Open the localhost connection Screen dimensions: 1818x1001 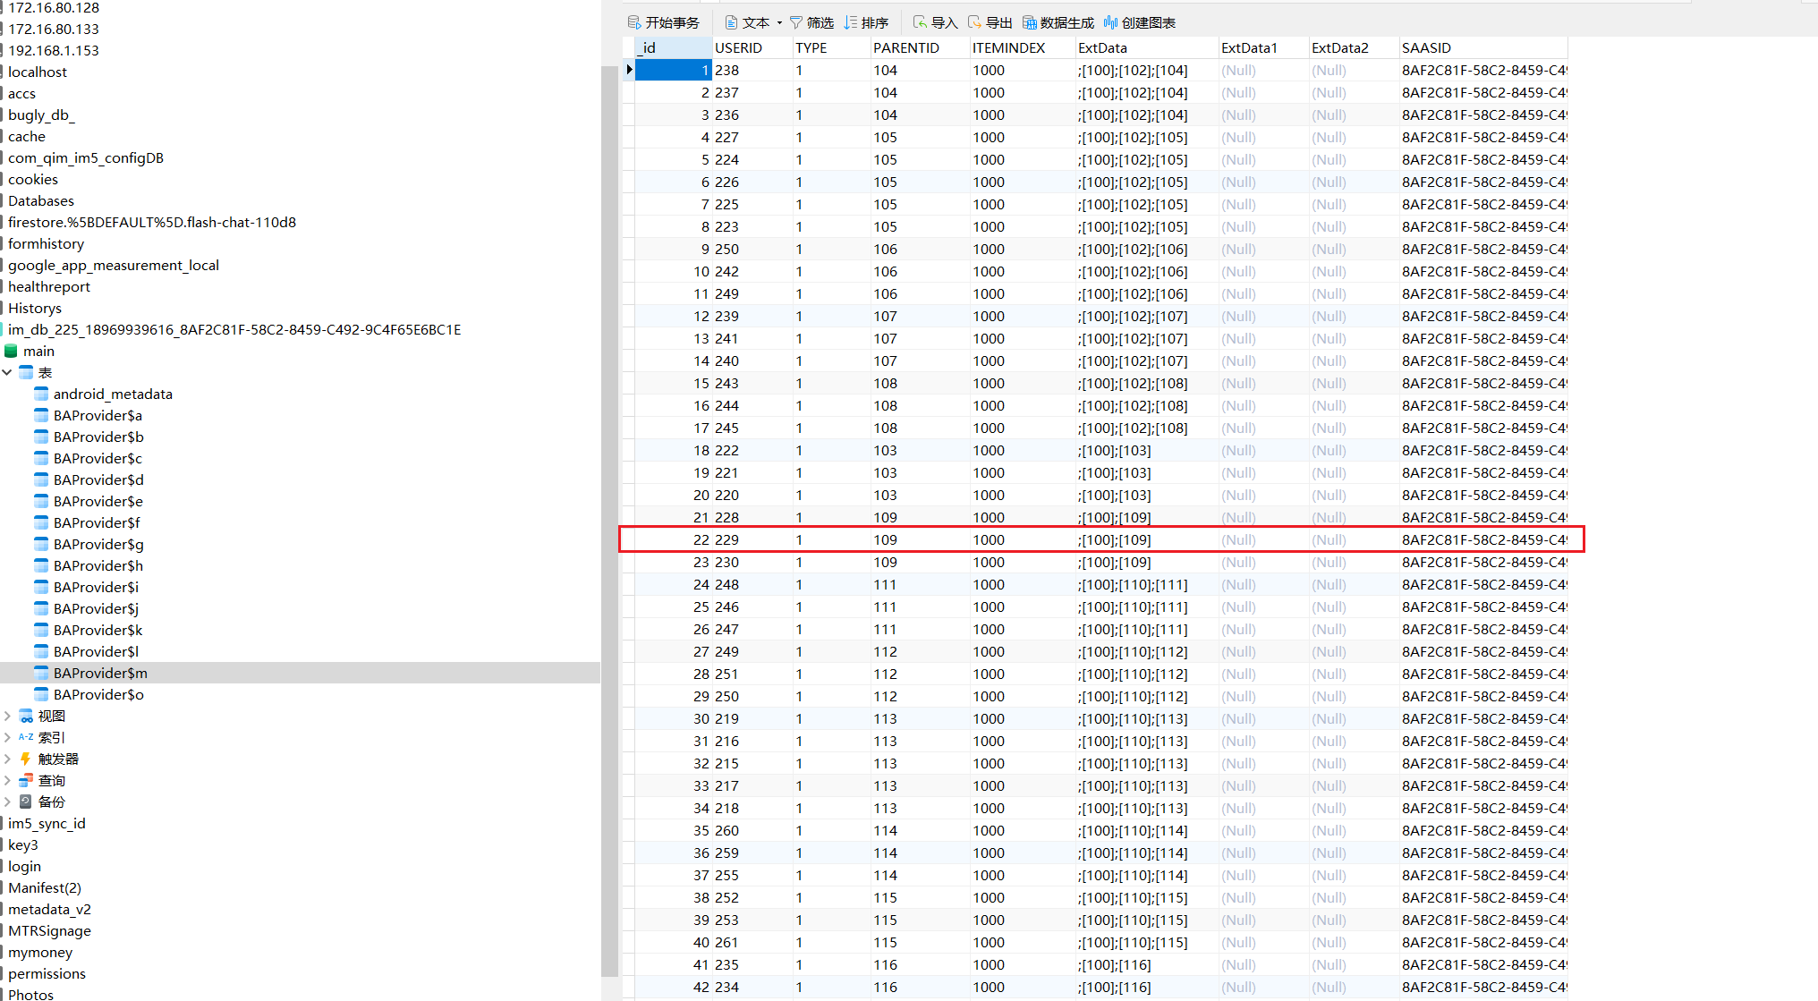38,72
